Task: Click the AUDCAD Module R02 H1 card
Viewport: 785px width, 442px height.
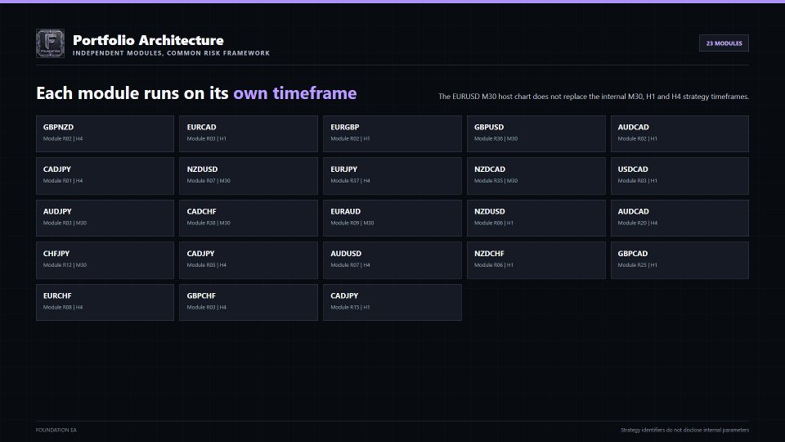Action: [680, 133]
